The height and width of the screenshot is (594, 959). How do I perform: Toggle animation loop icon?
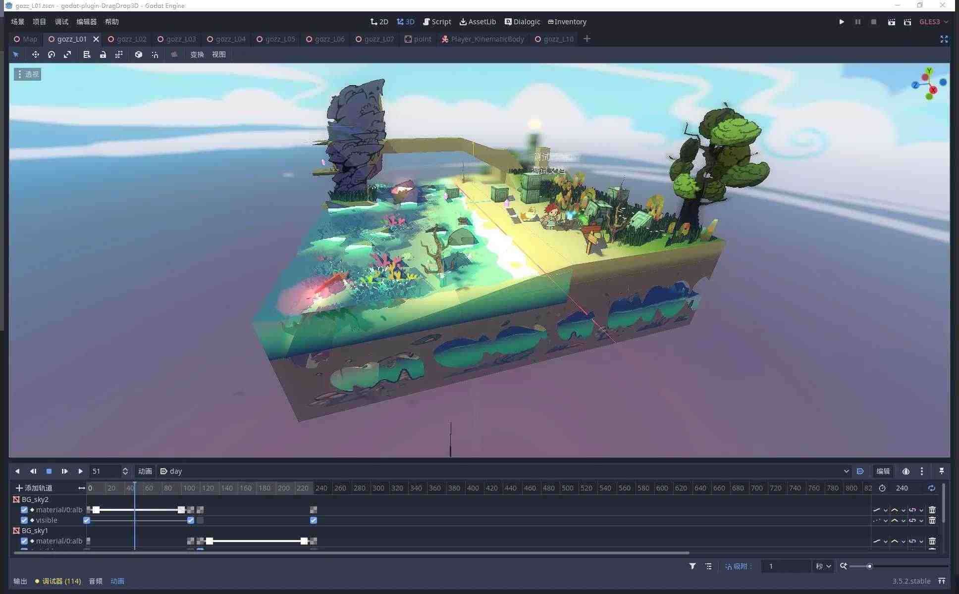pos(931,488)
